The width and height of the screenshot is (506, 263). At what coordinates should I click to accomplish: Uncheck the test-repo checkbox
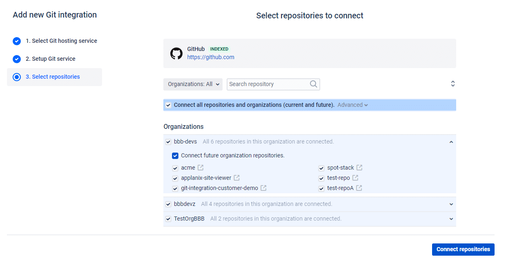click(321, 178)
